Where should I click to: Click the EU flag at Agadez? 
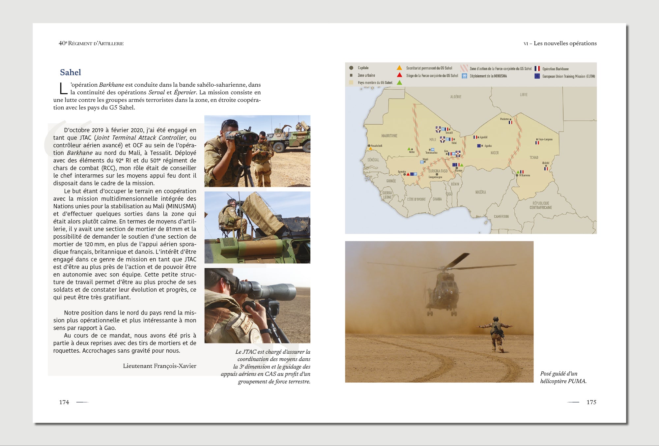(x=479, y=146)
